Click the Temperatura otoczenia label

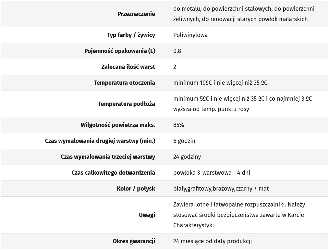tap(124, 83)
